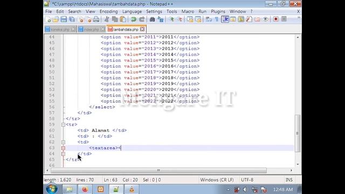Open the Search menu
Screen dimensions: 345x194
pos(74,11)
